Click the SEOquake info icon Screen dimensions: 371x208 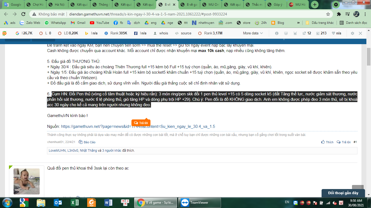[277, 33]
